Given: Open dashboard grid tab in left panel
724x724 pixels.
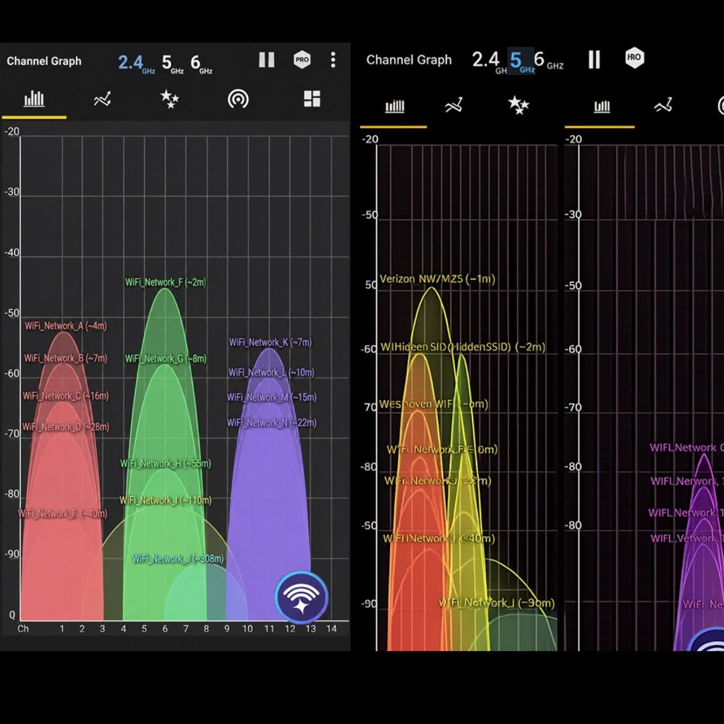Looking at the screenshot, I should click(312, 99).
